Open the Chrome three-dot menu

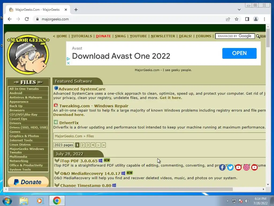coord(264,19)
